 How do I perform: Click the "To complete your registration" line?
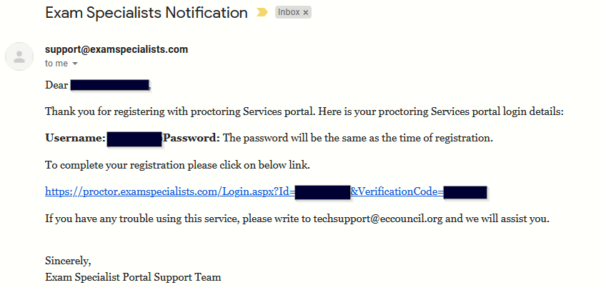click(177, 165)
